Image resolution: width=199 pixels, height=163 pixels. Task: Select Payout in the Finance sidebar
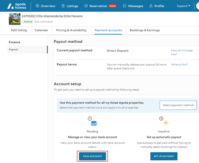tap(14, 49)
